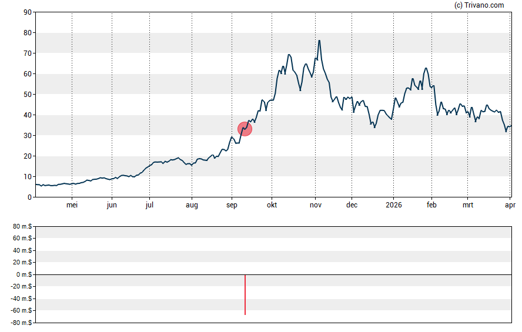Click the 'mei' month label
This screenshot has height=332, width=522.
pos(72,205)
